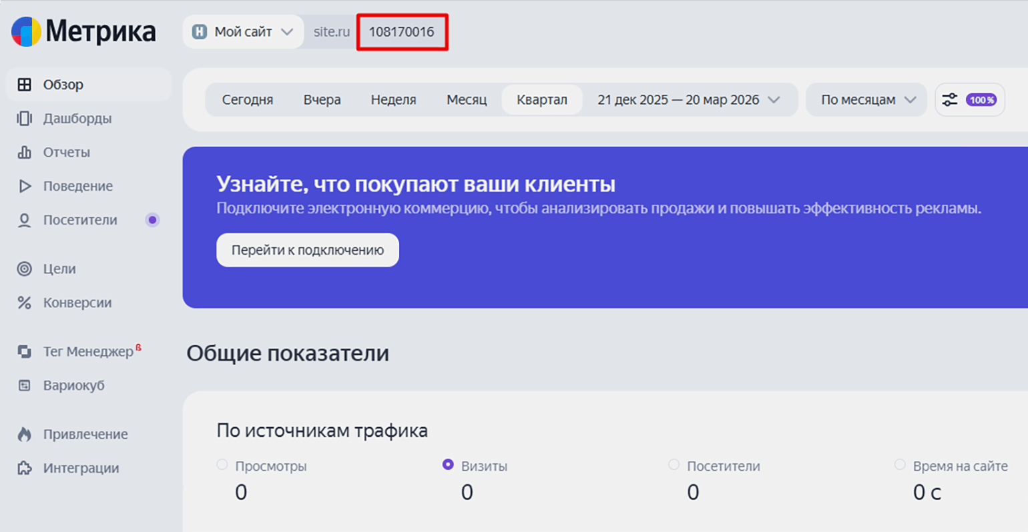Click the Поведение play icon
Image resolution: width=1028 pixels, height=532 pixels.
[x=25, y=187]
